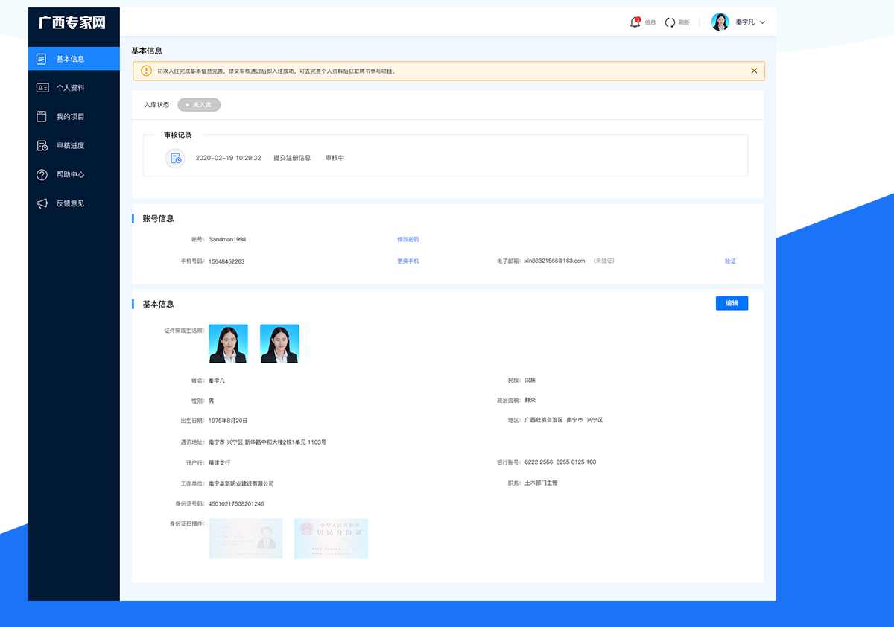Click the 反馈意见 megaphone icon
894x627 pixels.
click(x=42, y=203)
